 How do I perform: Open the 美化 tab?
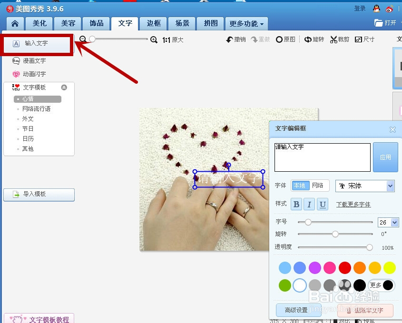(39, 24)
